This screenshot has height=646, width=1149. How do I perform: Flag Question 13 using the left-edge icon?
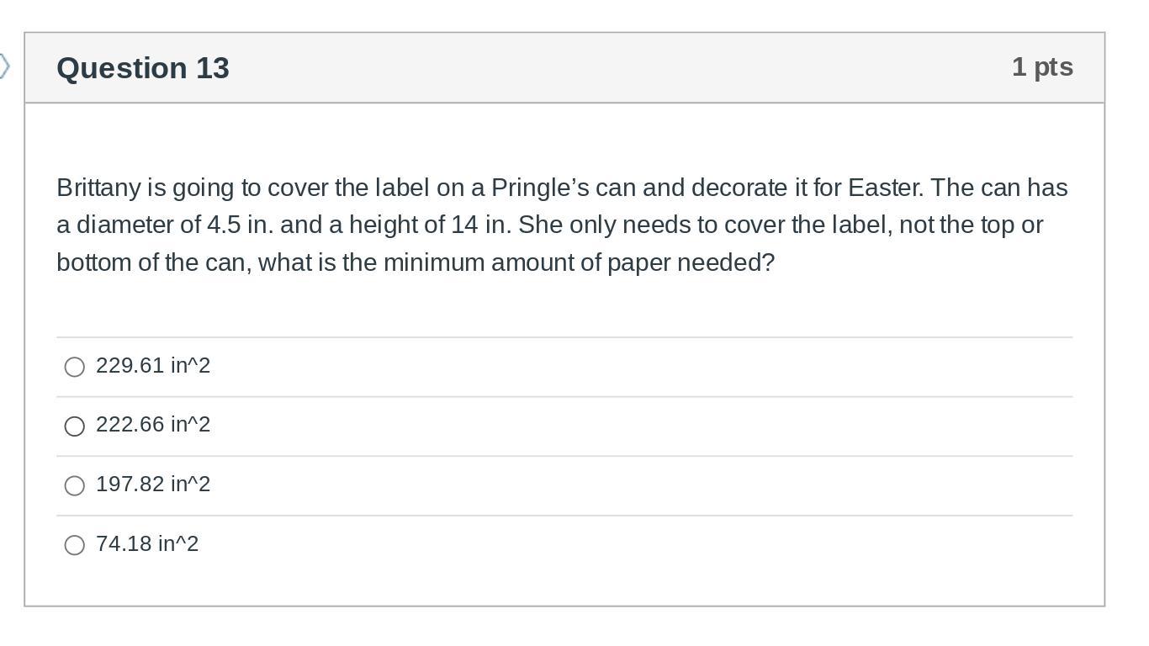pos(4,66)
